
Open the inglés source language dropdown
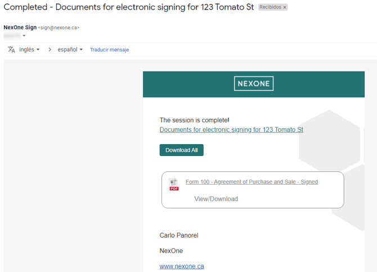(29, 50)
